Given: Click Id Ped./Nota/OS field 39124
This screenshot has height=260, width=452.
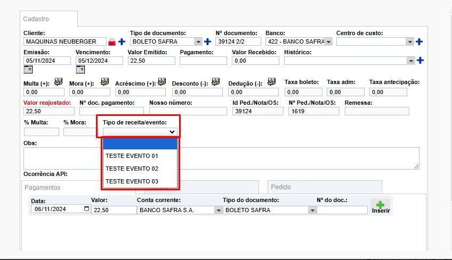Looking at the screenshot, I should tap(257, 111).
